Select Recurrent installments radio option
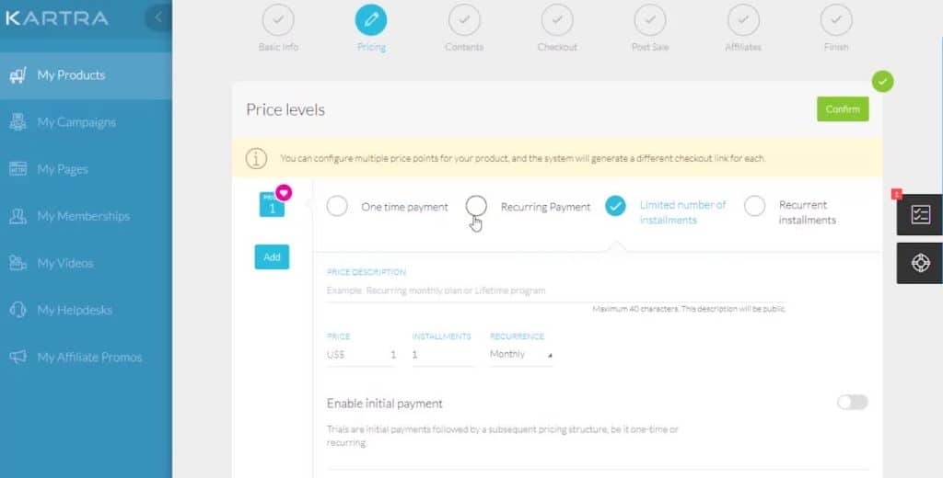Screen dimensions: 943x478 [x=755, y=206]
